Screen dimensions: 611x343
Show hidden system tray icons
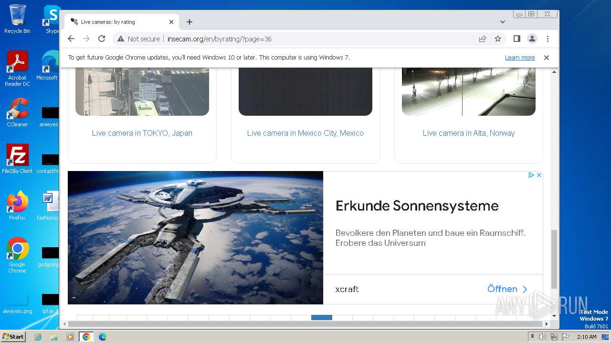532,337
